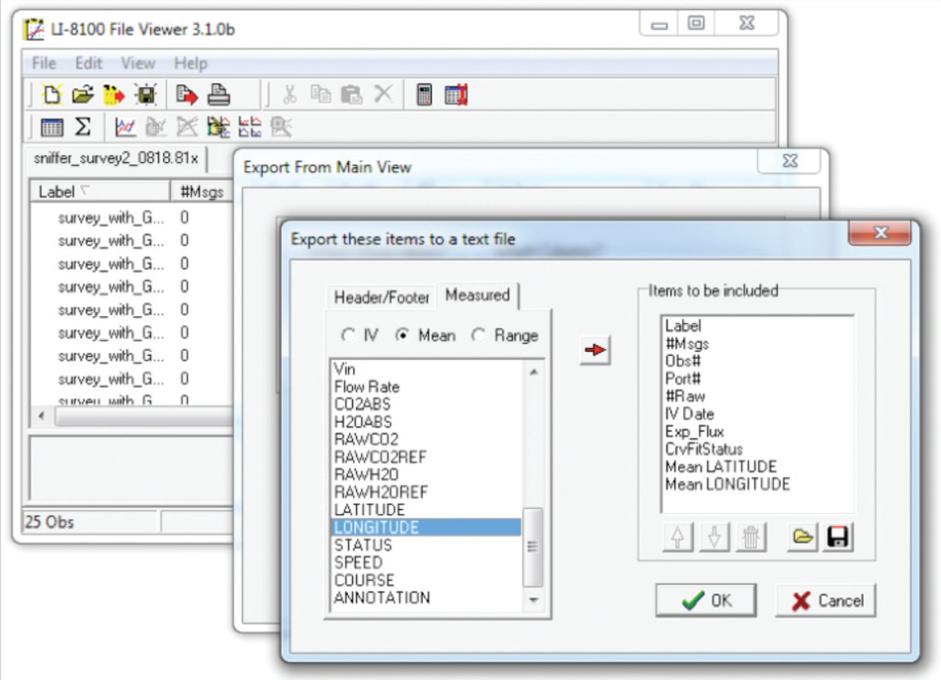The height and width of the screenshot is (680, 941).
Task: Select RAWCO2REF in the measured list
Action: coord(426,458)
